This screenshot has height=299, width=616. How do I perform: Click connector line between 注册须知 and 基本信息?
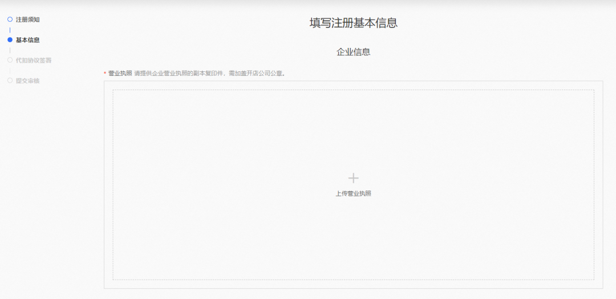pos(10,30)
